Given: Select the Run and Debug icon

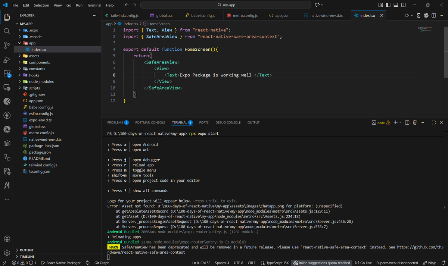Looking at the screenshot, I should 7,59.
